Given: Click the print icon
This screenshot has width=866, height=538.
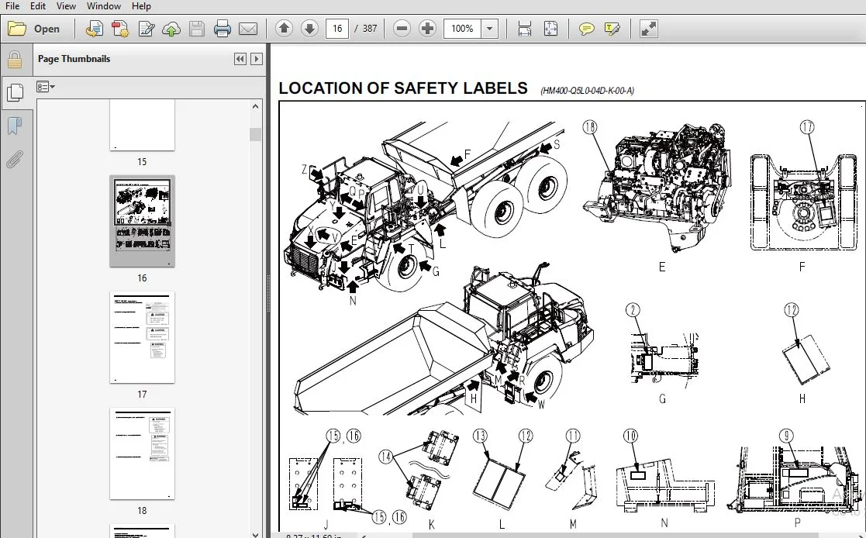Looking at the screenshot, I should click(x=222, y=29).
